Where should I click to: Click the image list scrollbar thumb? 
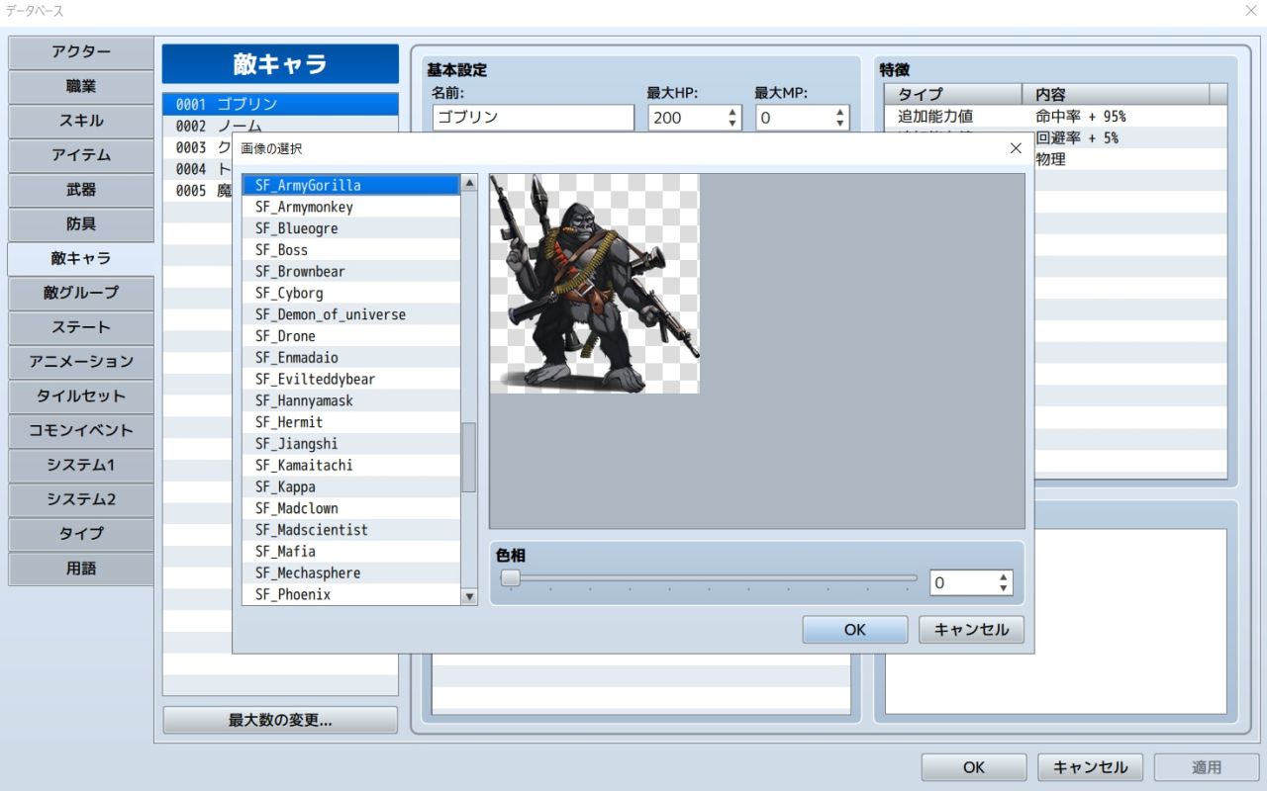(469, 458)
